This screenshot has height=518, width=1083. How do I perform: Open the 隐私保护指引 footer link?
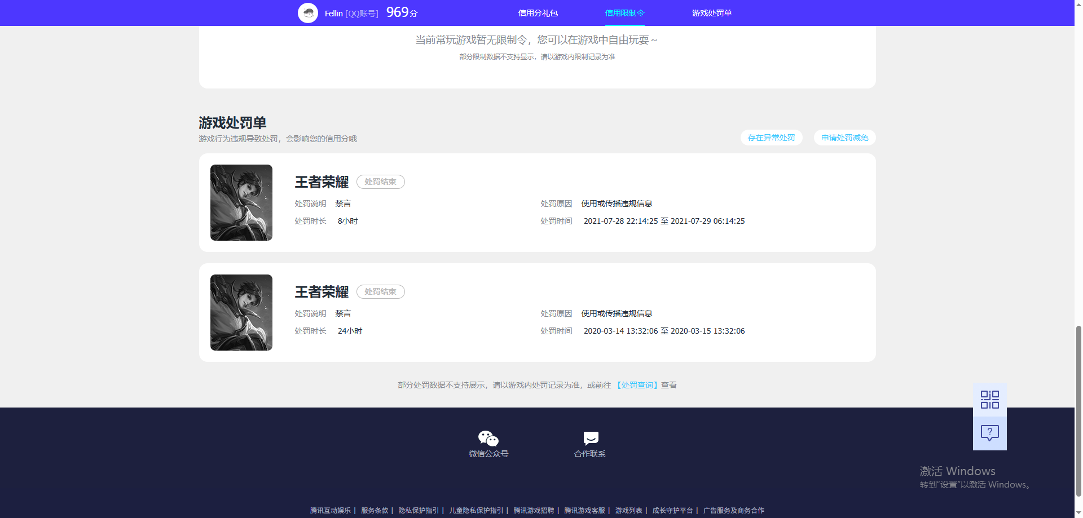pyautogui.click(x=419, y=510)
